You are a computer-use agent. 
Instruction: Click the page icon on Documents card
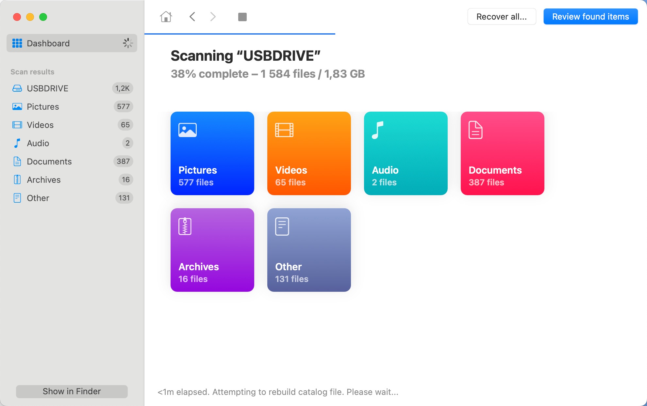pyautogui.click(x=475, y=130)
